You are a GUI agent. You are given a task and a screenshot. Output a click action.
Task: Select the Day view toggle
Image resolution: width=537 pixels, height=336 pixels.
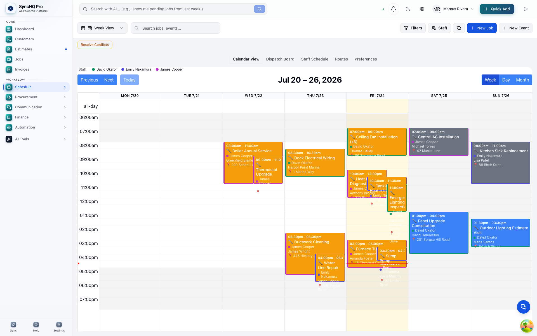point(506,80)
